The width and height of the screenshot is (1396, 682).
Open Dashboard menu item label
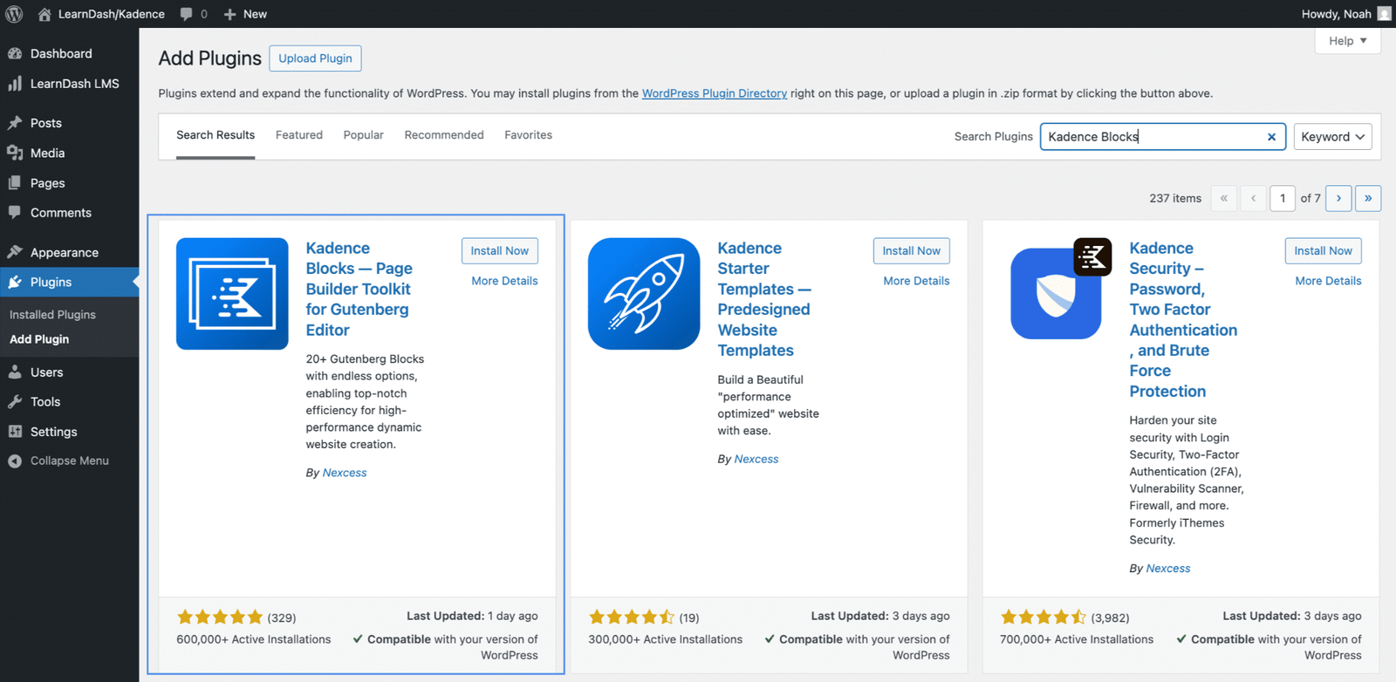(61, 53)
